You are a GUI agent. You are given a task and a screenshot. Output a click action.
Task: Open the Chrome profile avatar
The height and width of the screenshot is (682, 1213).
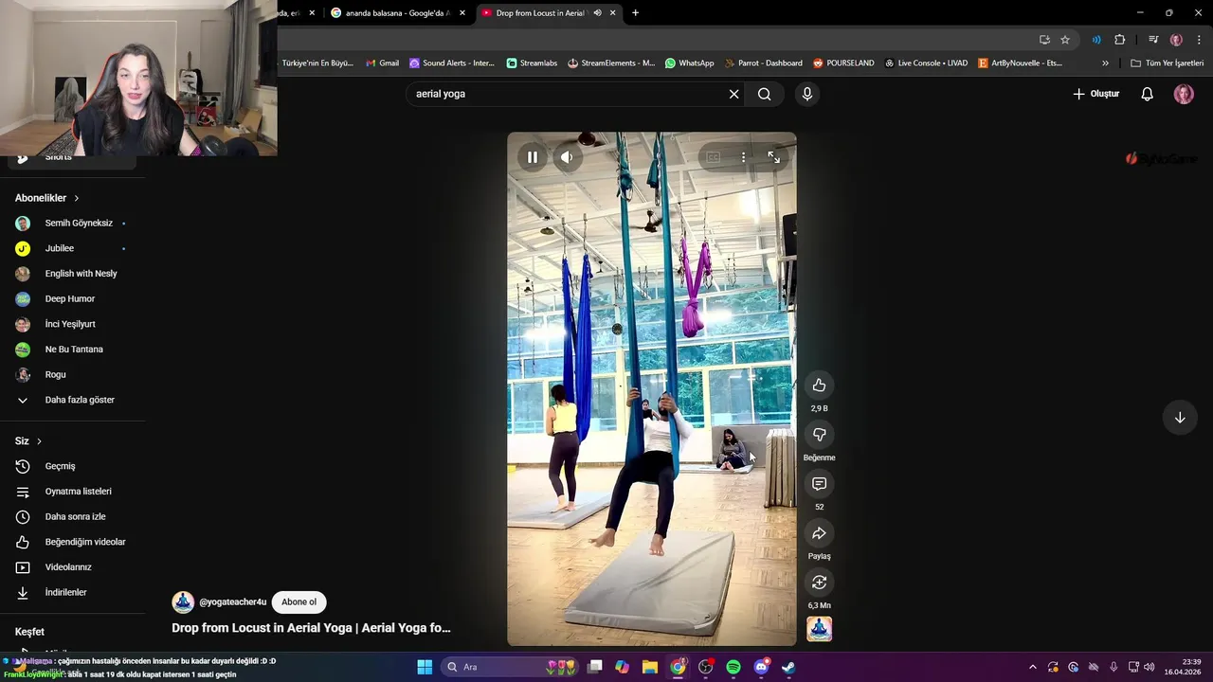click(1176, 40)
